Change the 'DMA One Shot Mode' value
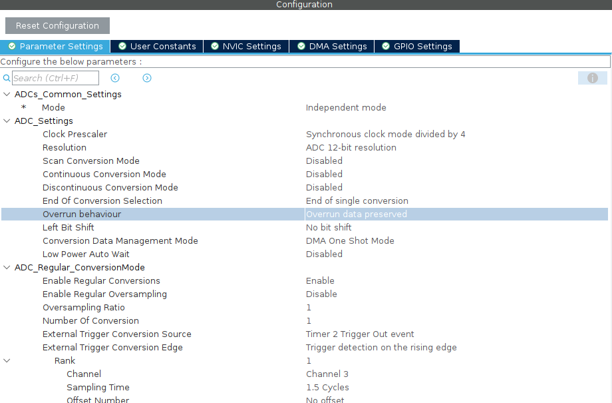The width and height of the screenshot is (612, 403). pos(350,240)
